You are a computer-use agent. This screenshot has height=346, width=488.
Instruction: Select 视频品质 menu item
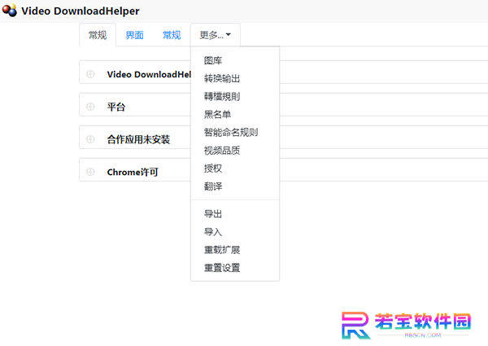[x=235, y=151]
